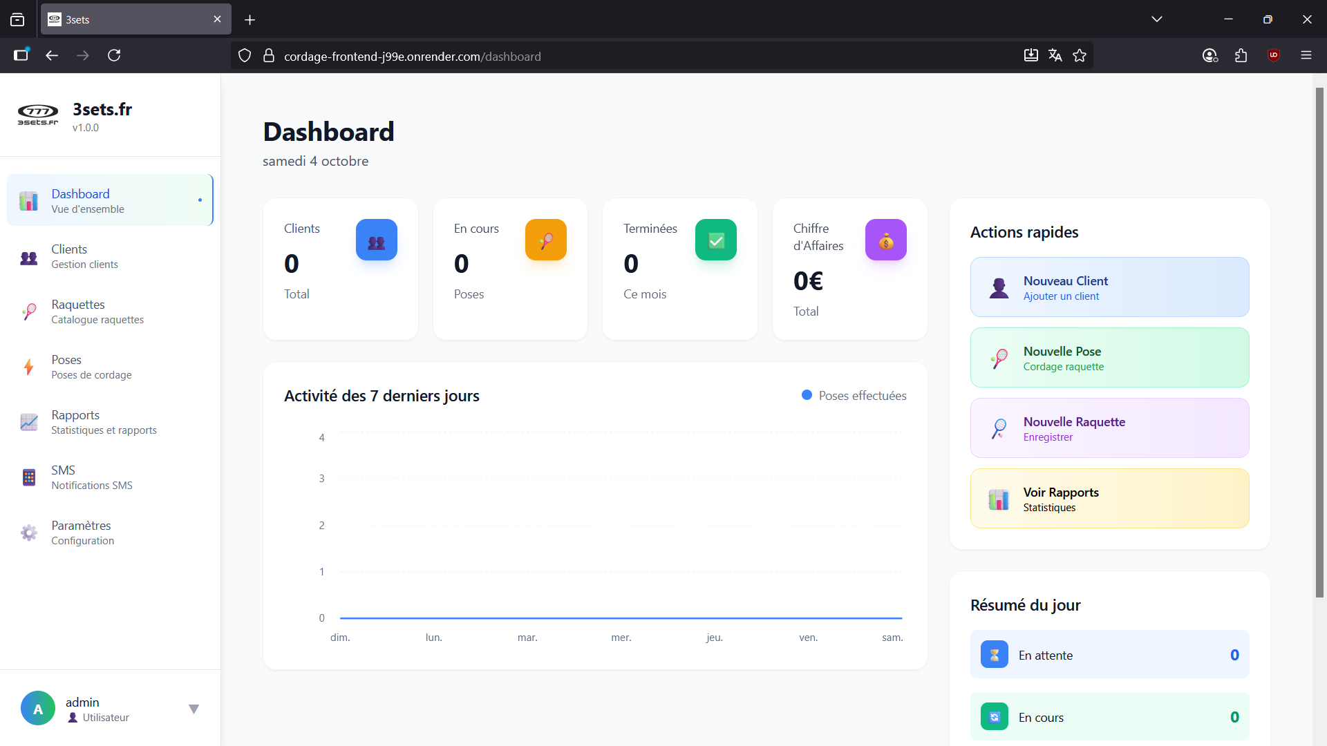The width and height of the screenshot is (1327, 746).
Task: Click the orange En cours racket icon
Action: coord(545,240)
